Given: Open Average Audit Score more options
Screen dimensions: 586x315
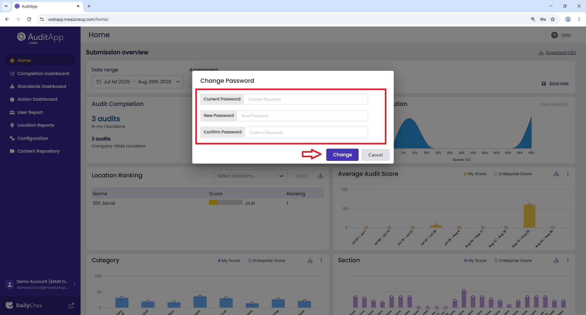Looking at the screenshot, I should point(568,174).
